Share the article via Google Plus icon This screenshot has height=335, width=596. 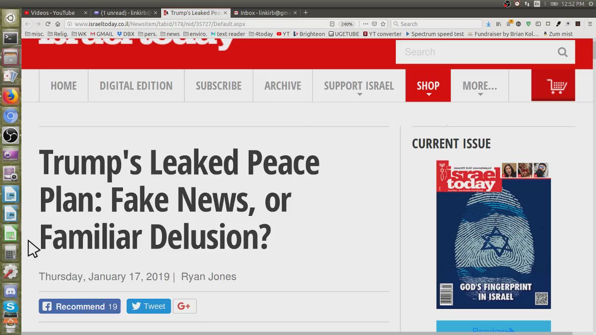[x=184, y=306]
